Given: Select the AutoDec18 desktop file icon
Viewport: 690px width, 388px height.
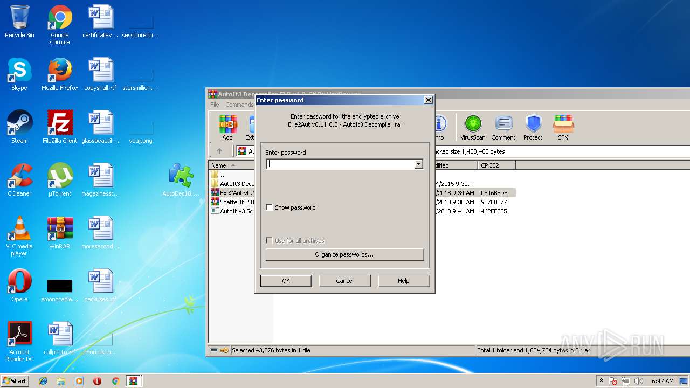Looking at the screenshot, I should point(181,180).
